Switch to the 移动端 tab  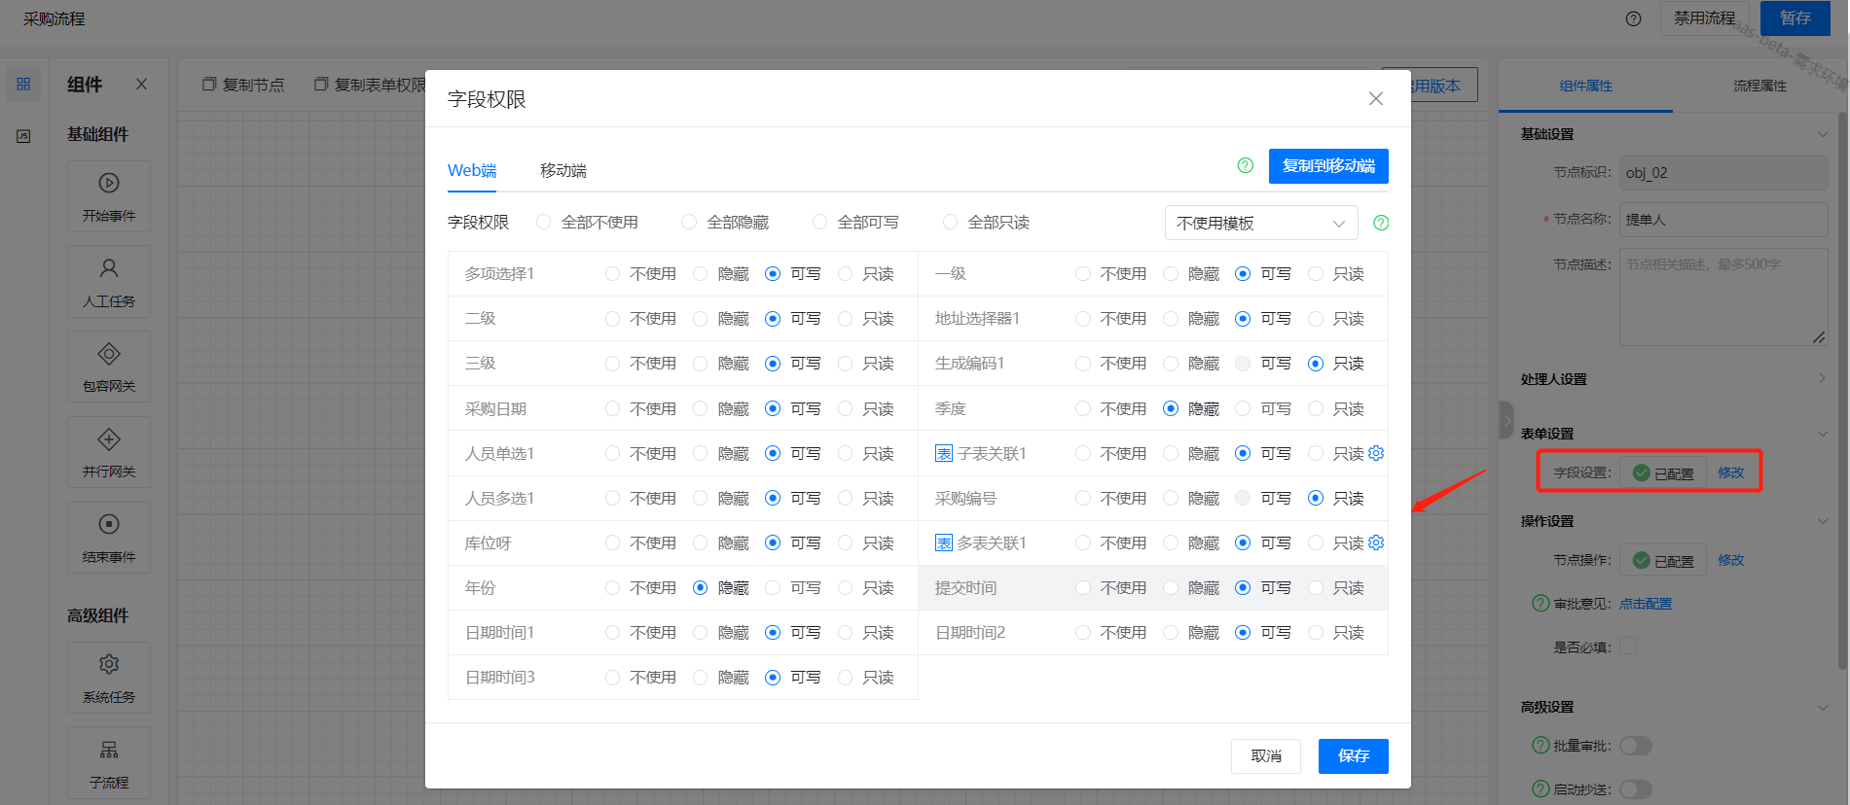click(x=562, y=170)
